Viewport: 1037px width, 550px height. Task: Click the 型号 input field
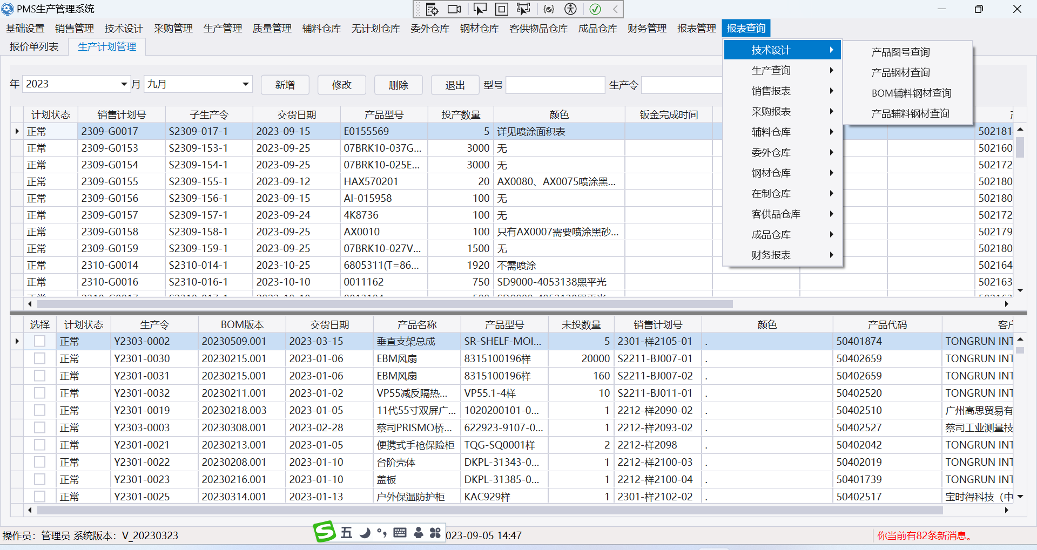555,85
